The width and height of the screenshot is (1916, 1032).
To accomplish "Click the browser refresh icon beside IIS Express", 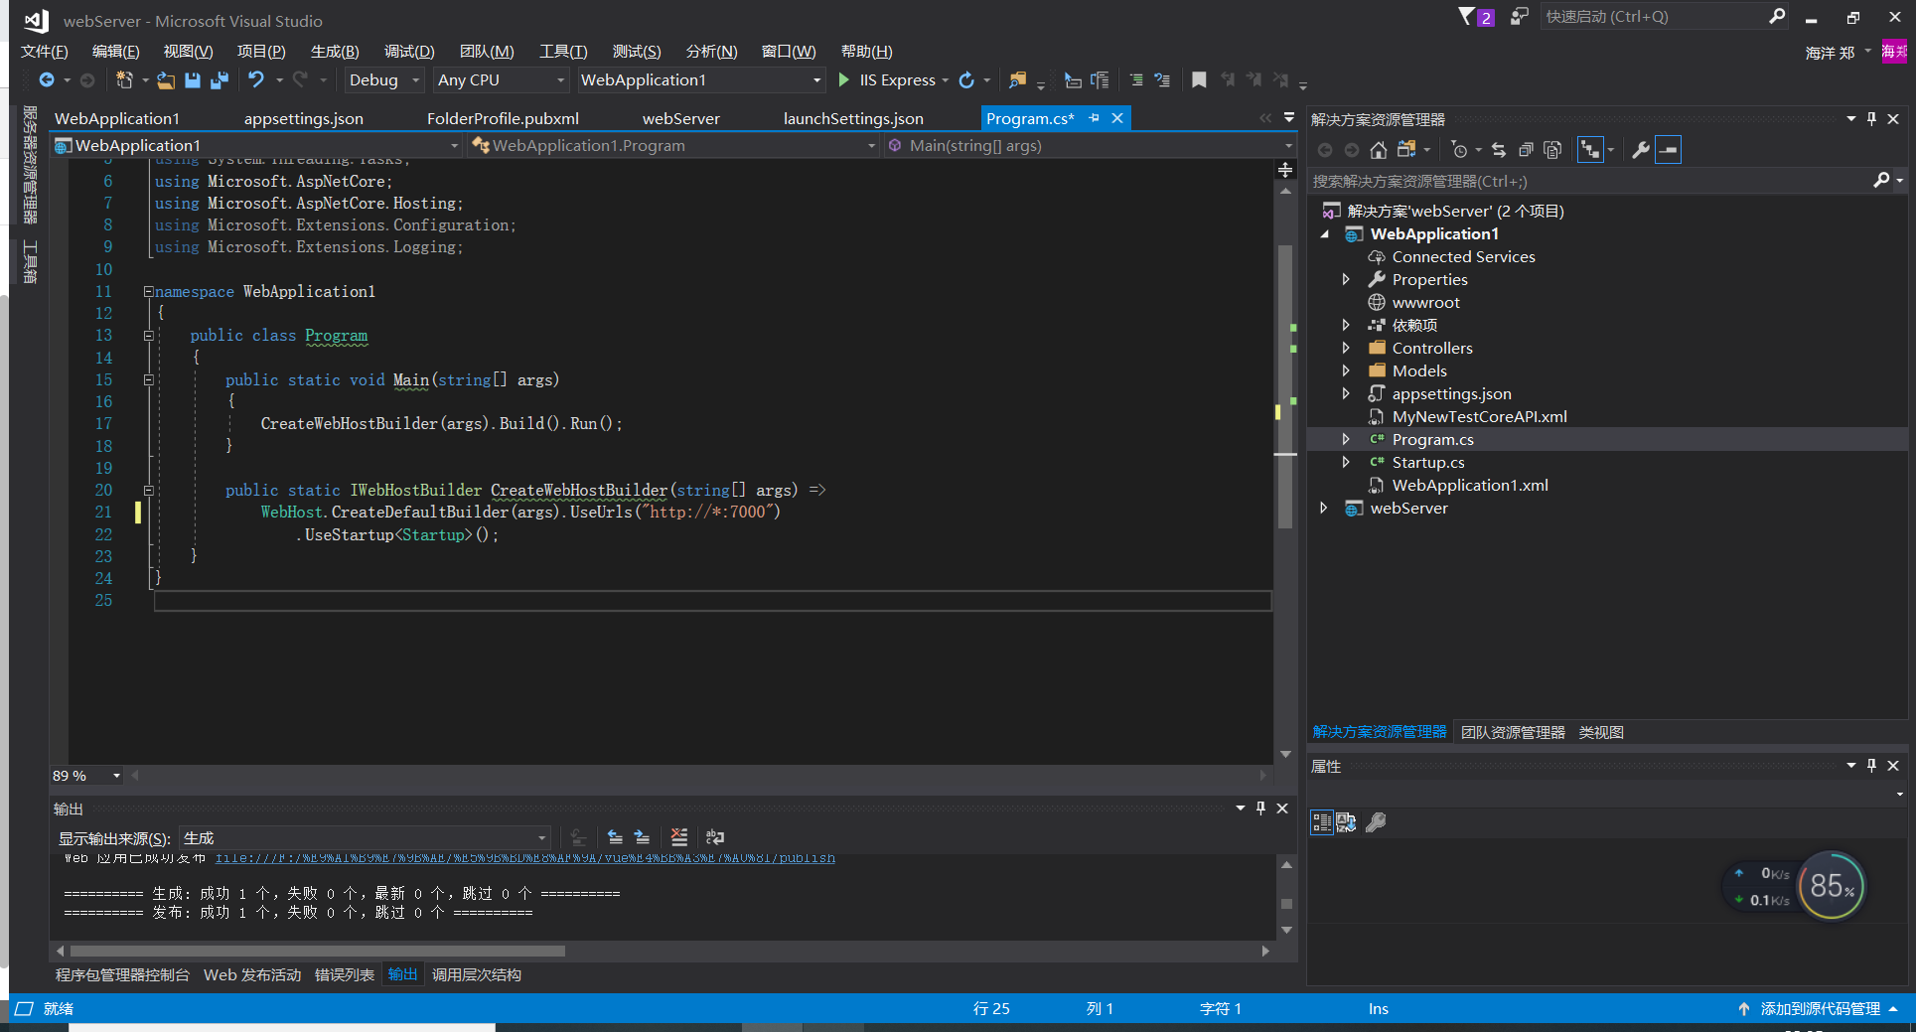I will pyautogui.click(x=966, y=80).
